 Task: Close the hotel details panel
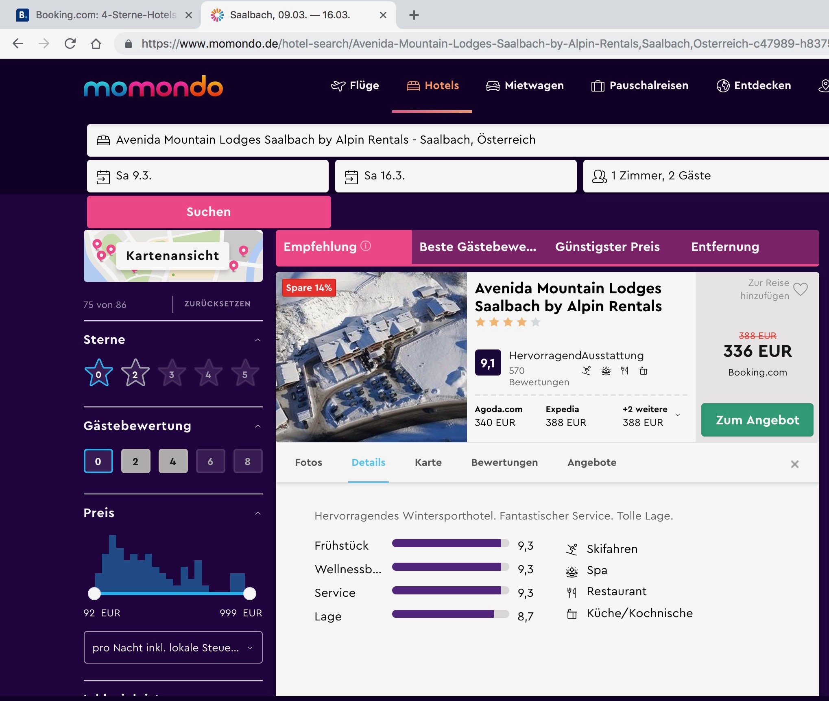tap(794, 464)
